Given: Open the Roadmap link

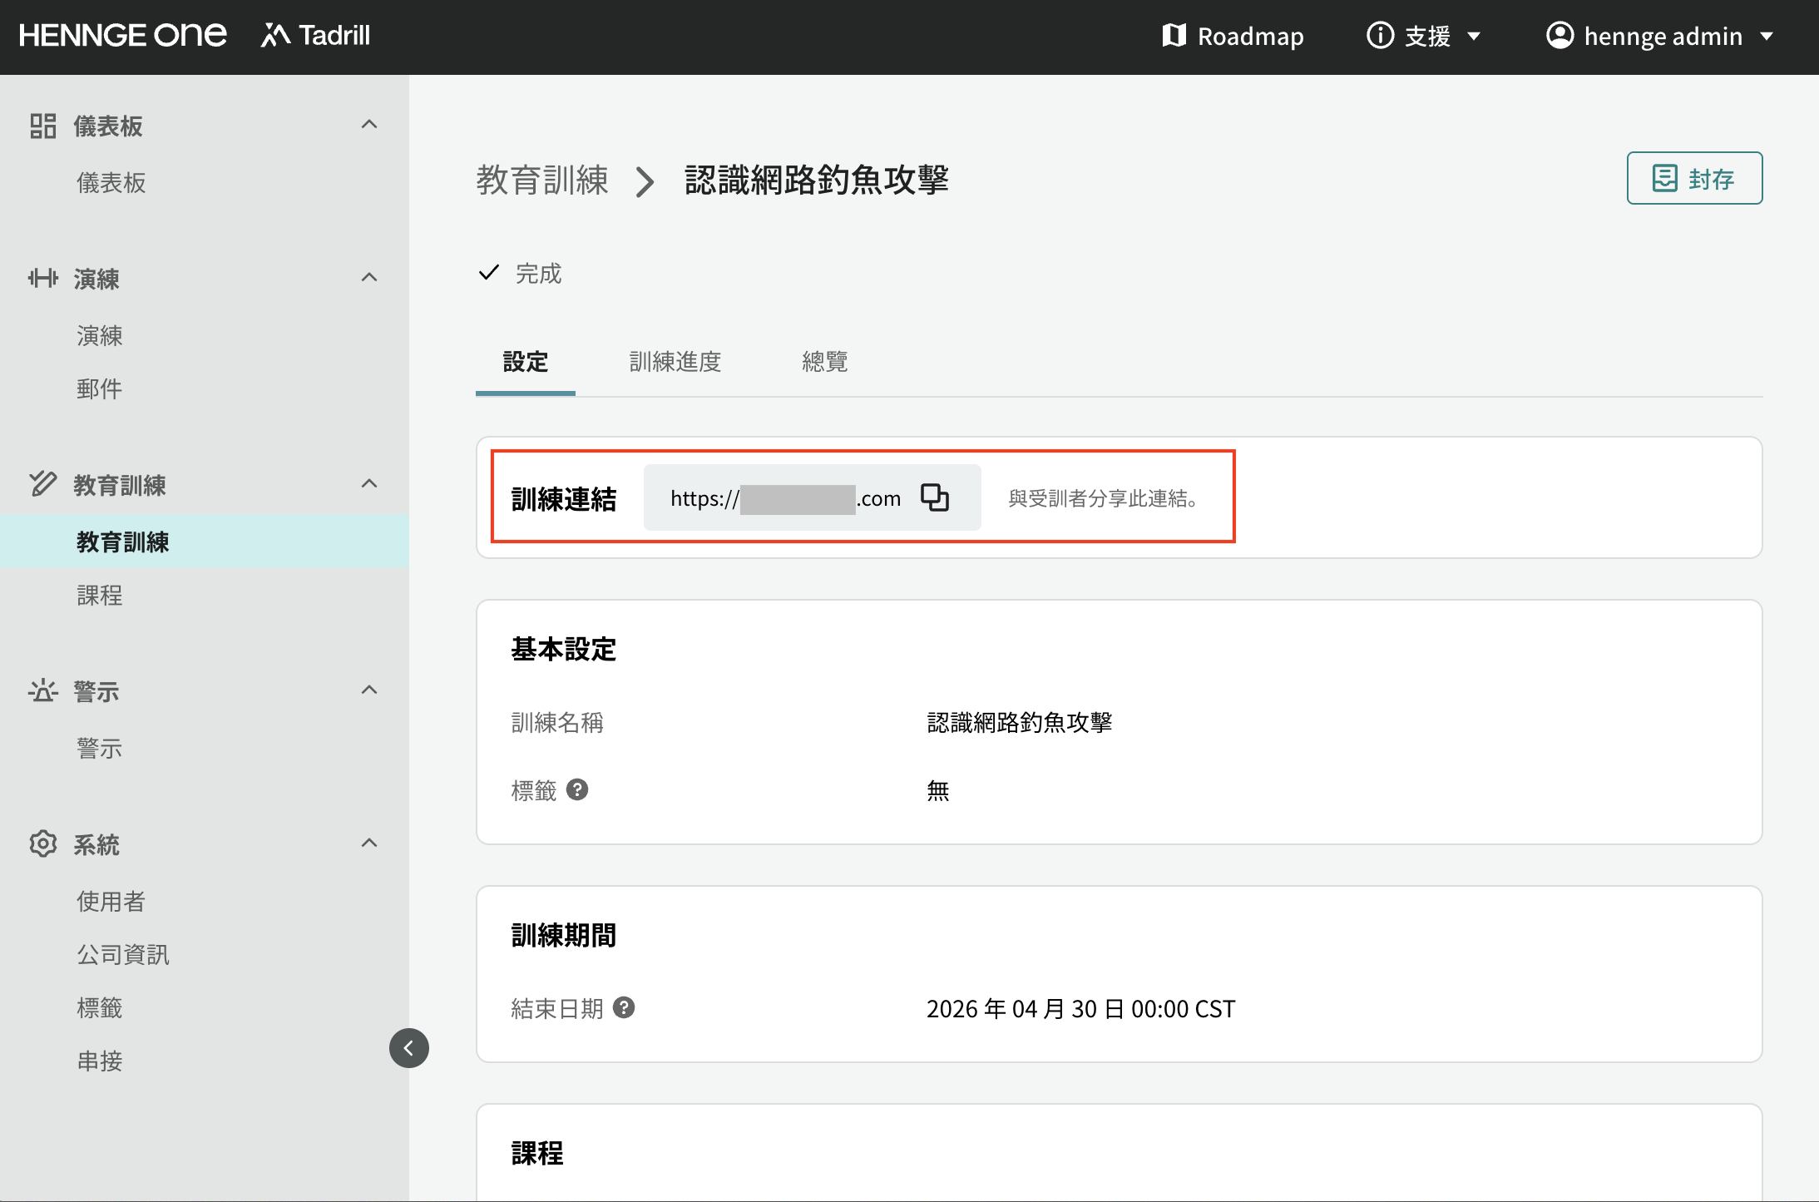Looking at the screenshot, I should (x=1233, y=36).
